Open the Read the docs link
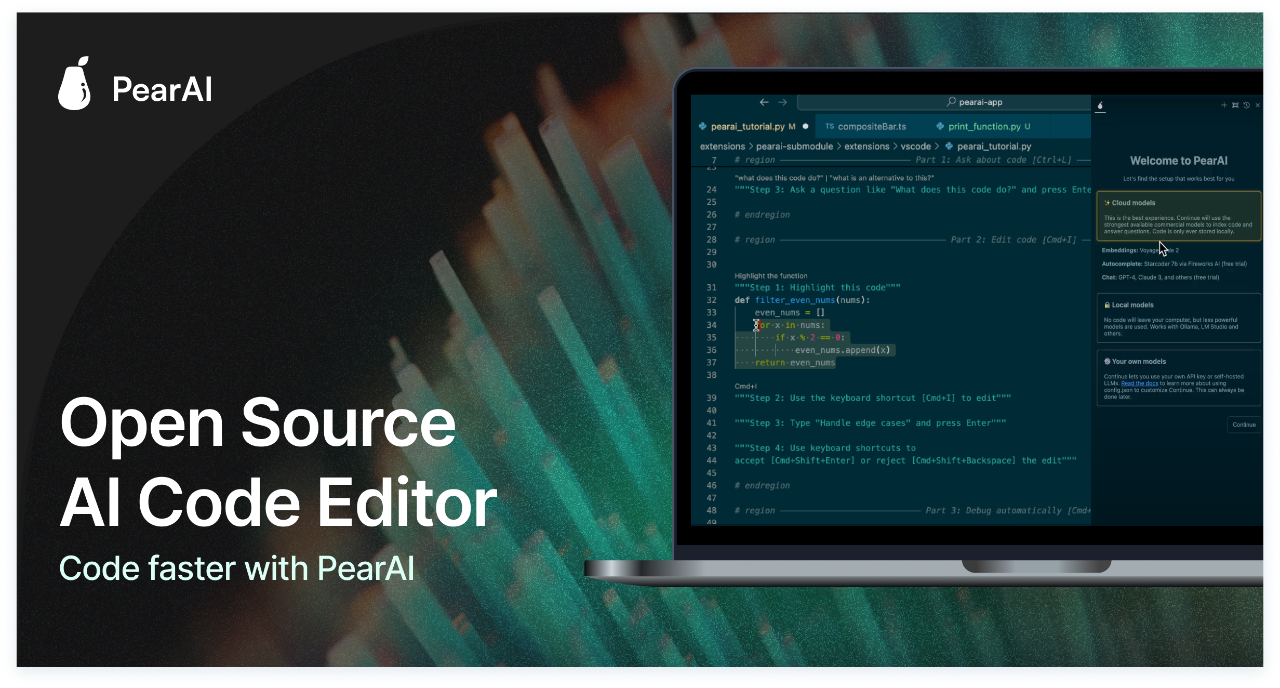Image resolution: width=1280 pixels, height=688 pixels. (x=1139, y=383)
